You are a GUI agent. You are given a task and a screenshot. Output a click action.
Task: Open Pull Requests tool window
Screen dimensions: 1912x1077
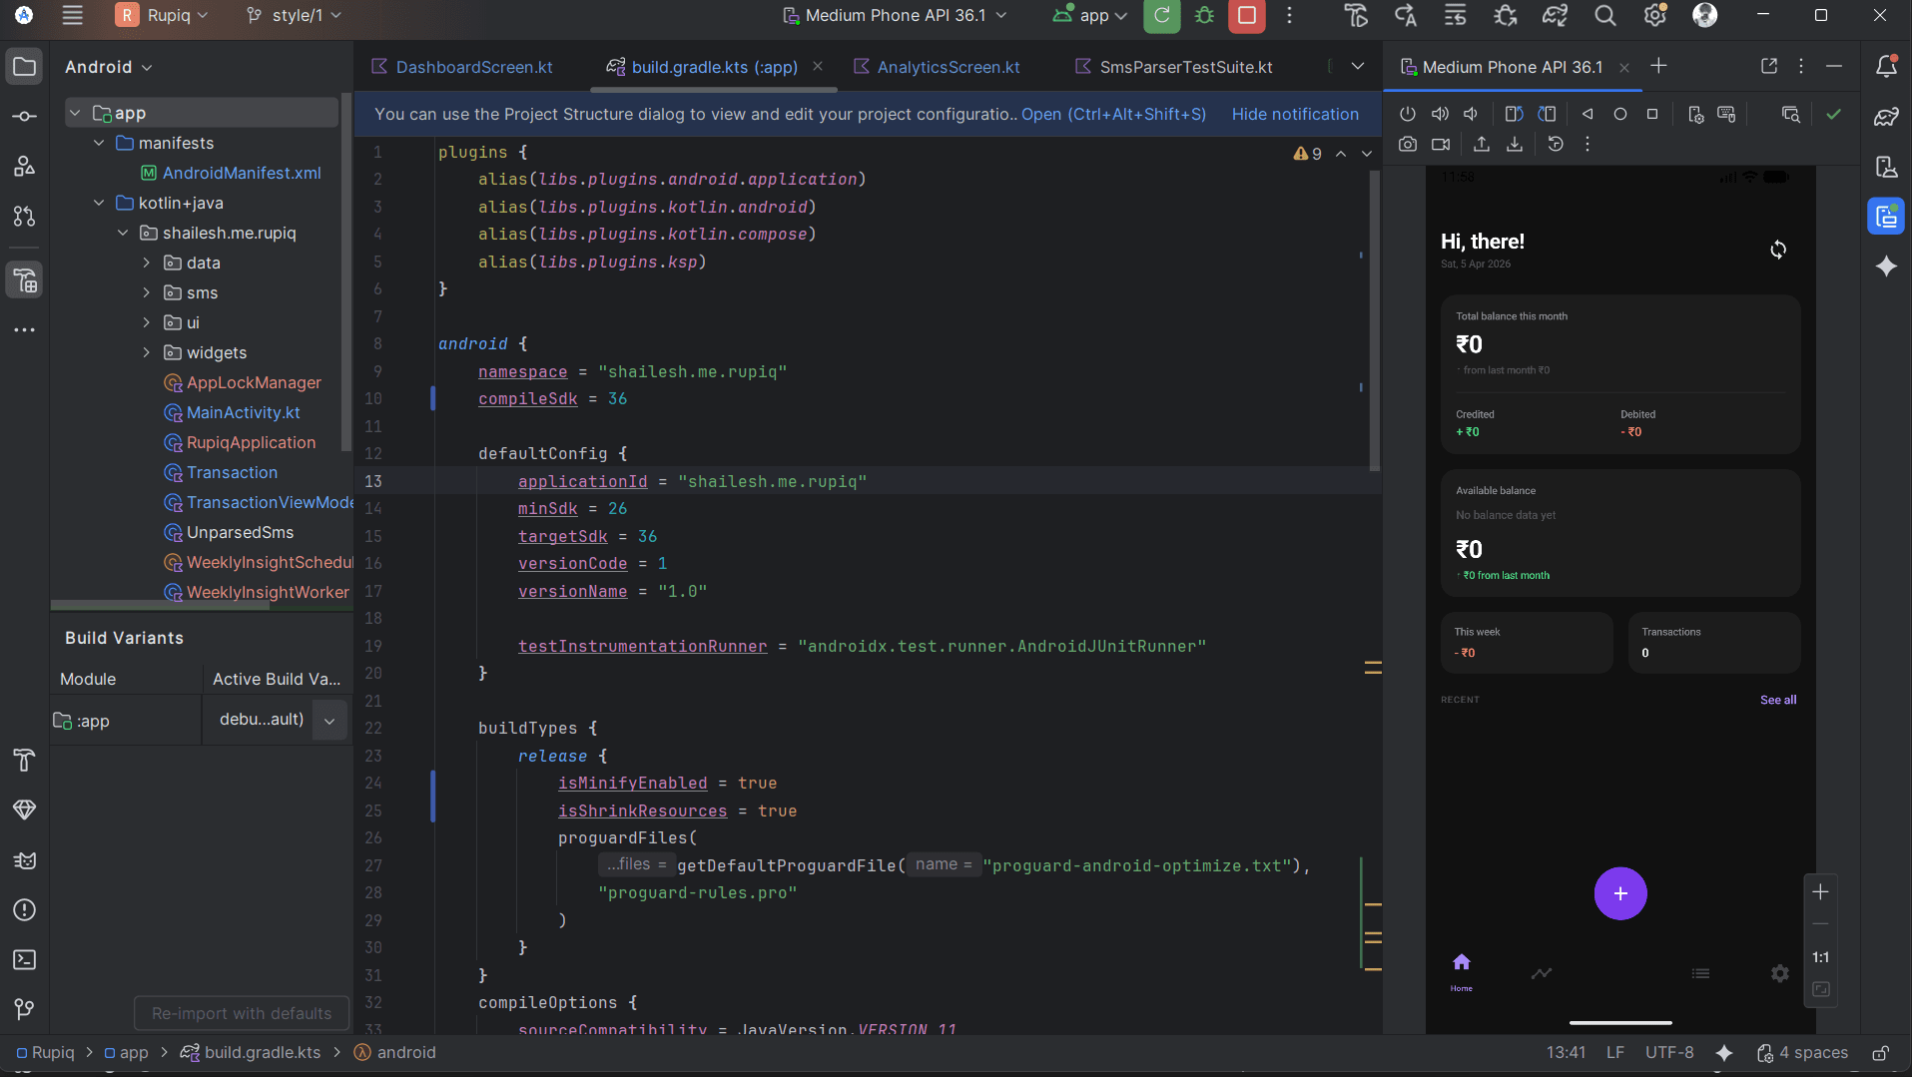(25, 217)
